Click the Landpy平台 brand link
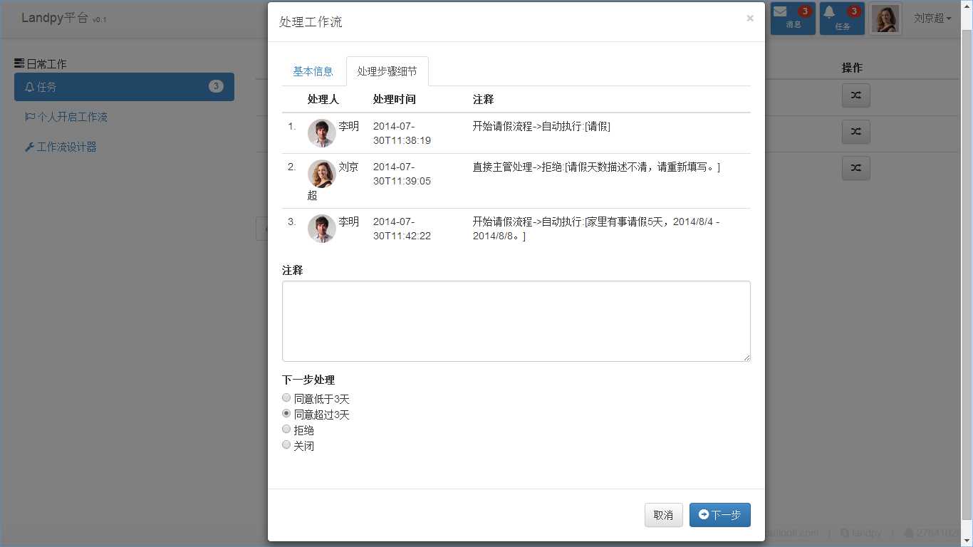Image resolution: width=973 pixels, height=547 pixels. [x=63, y=19]
